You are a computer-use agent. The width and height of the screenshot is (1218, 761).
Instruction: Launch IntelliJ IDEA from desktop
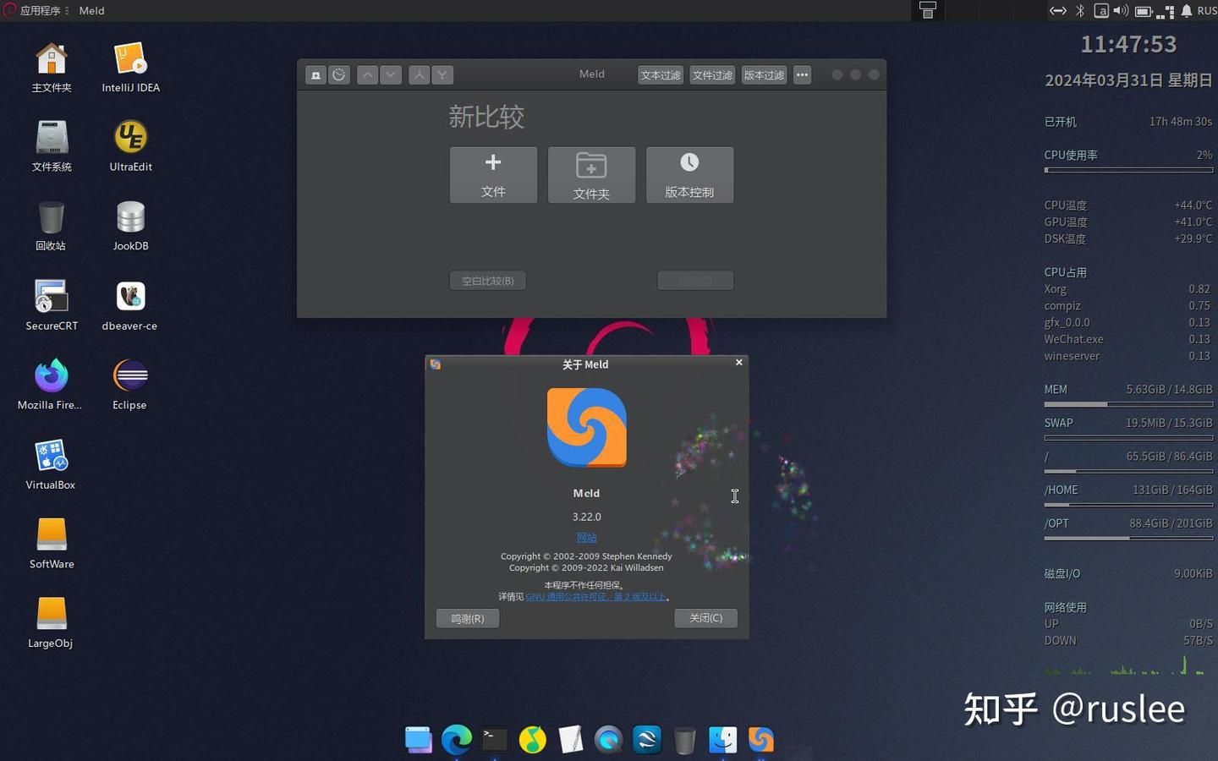point(130,68)
